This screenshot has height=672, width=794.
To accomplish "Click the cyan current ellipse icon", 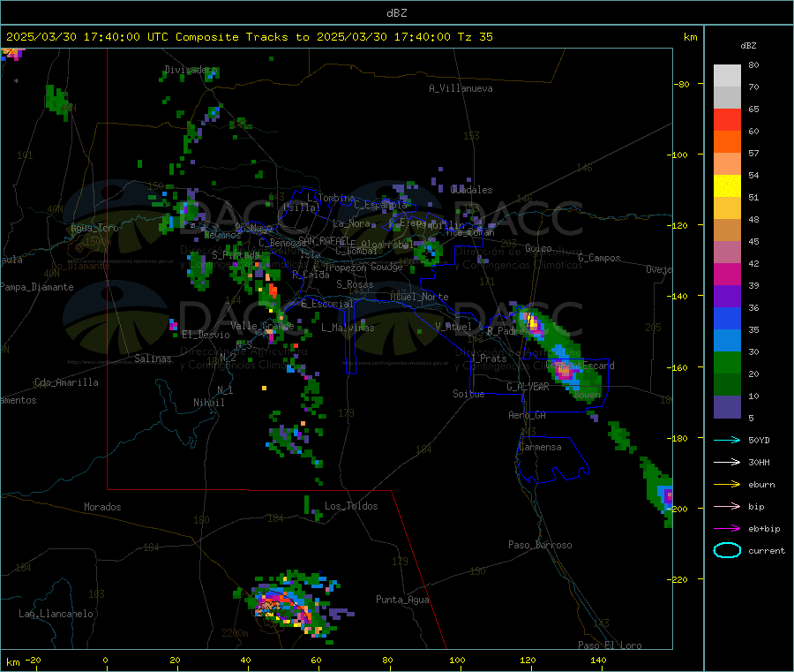I will click(727, 550).
